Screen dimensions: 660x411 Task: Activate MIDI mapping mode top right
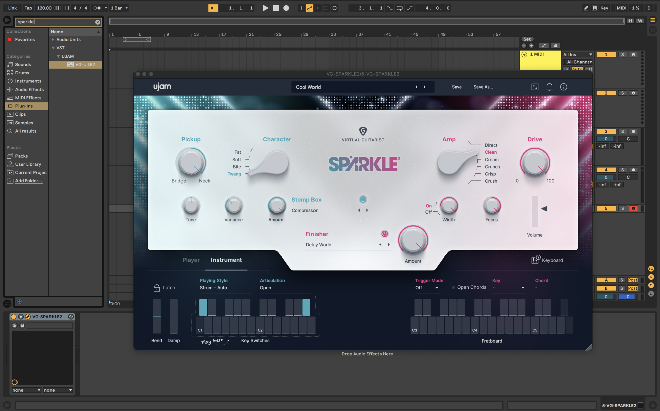coord(621,8)
